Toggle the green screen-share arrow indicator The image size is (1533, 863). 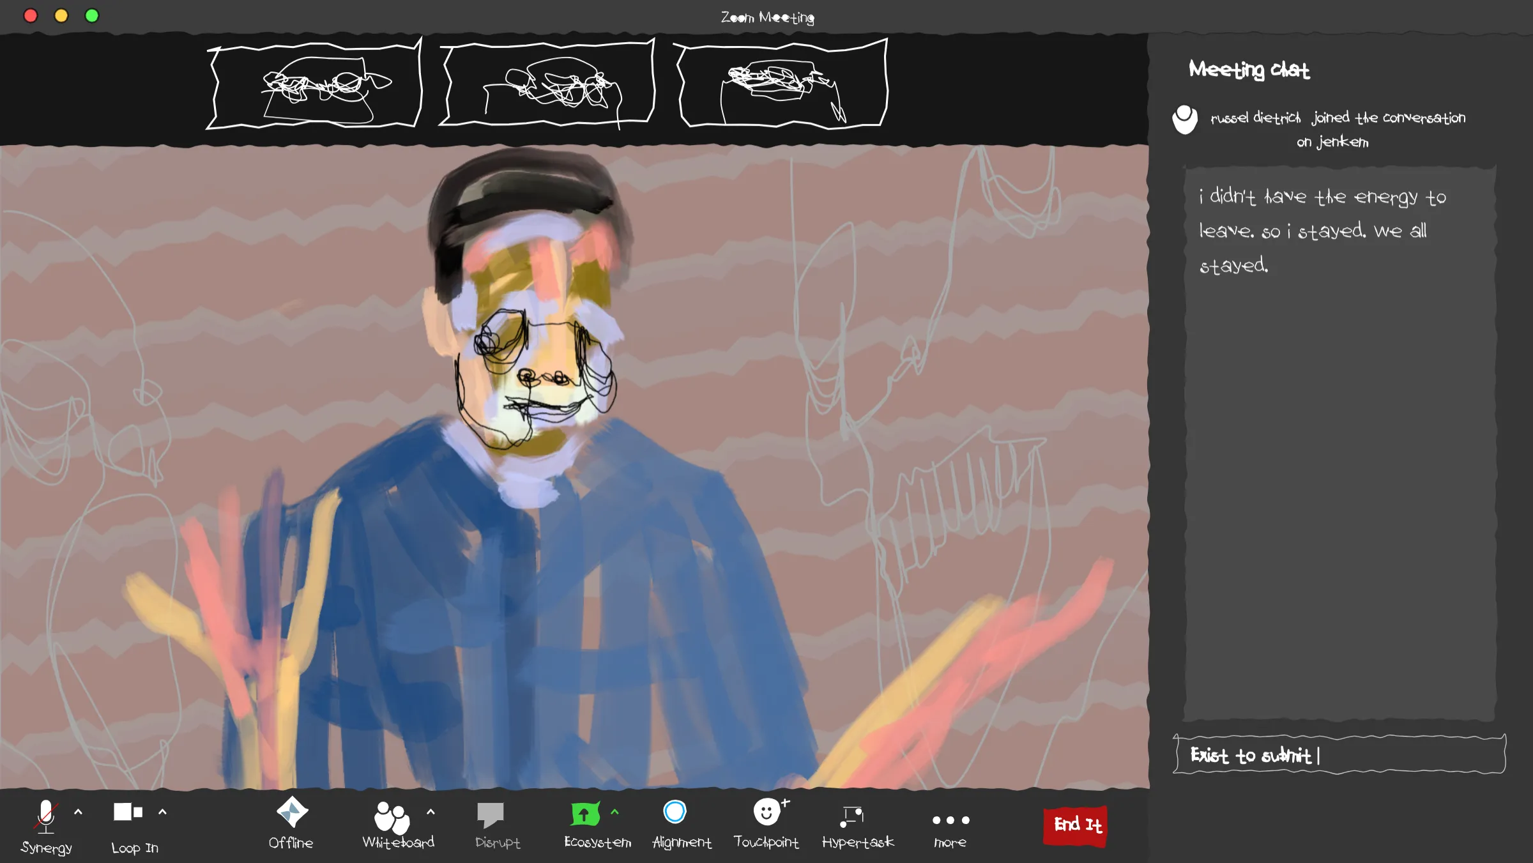coord(584,813)
